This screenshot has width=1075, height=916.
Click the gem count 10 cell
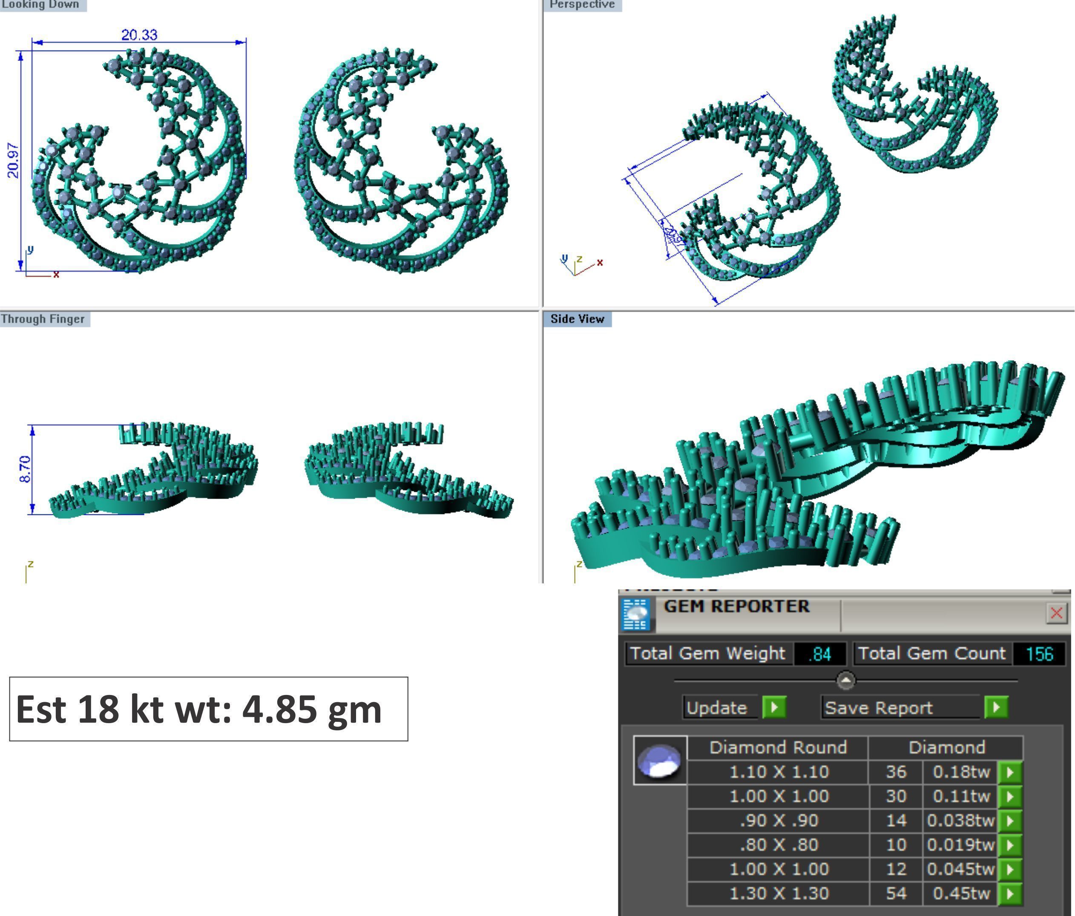pos(896,845)
